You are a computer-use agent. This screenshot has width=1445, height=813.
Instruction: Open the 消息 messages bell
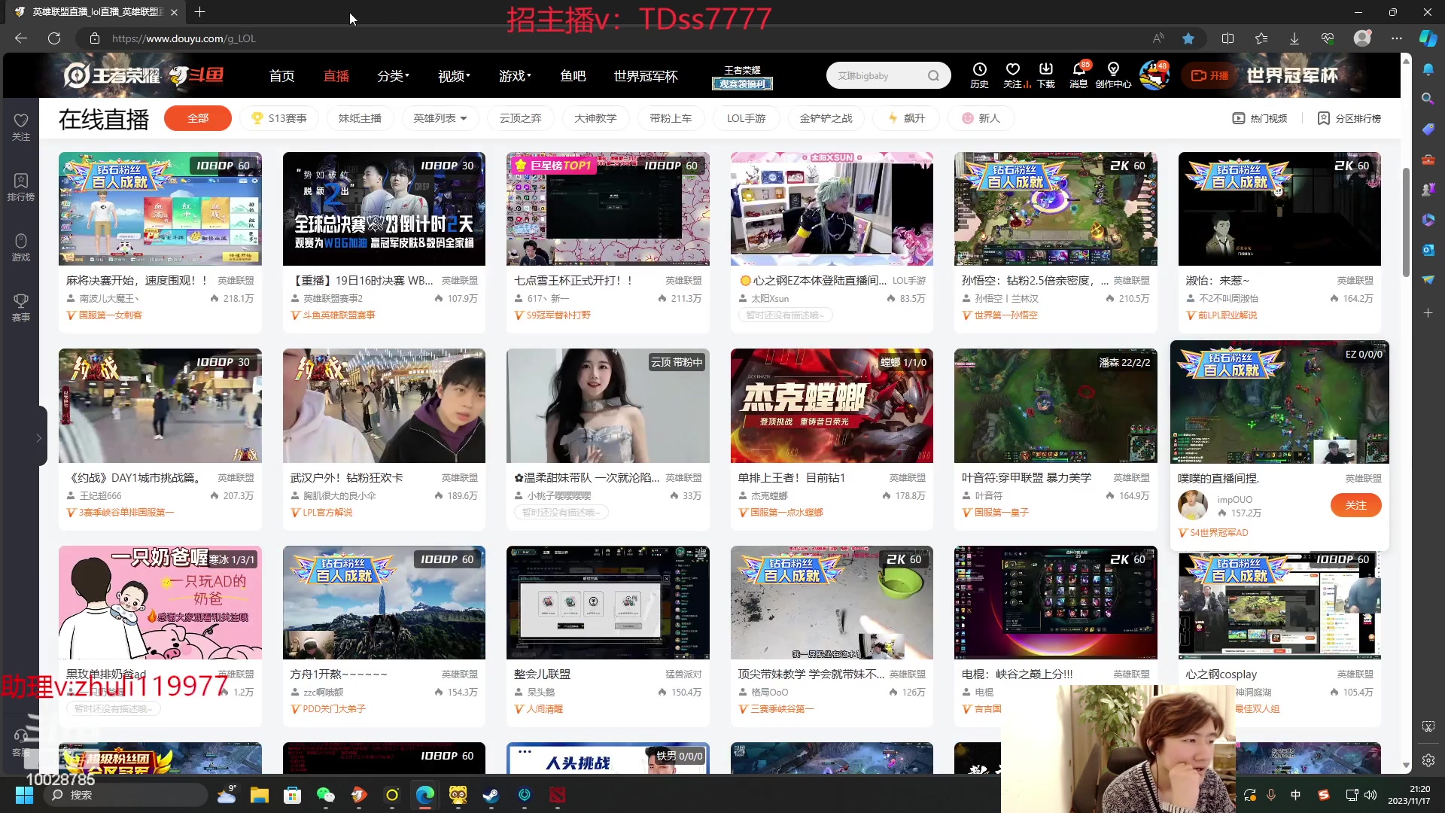[1078, 75]
